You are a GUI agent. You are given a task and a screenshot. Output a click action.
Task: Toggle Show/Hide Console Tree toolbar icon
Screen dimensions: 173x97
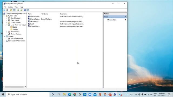click(x=14, y=10)
